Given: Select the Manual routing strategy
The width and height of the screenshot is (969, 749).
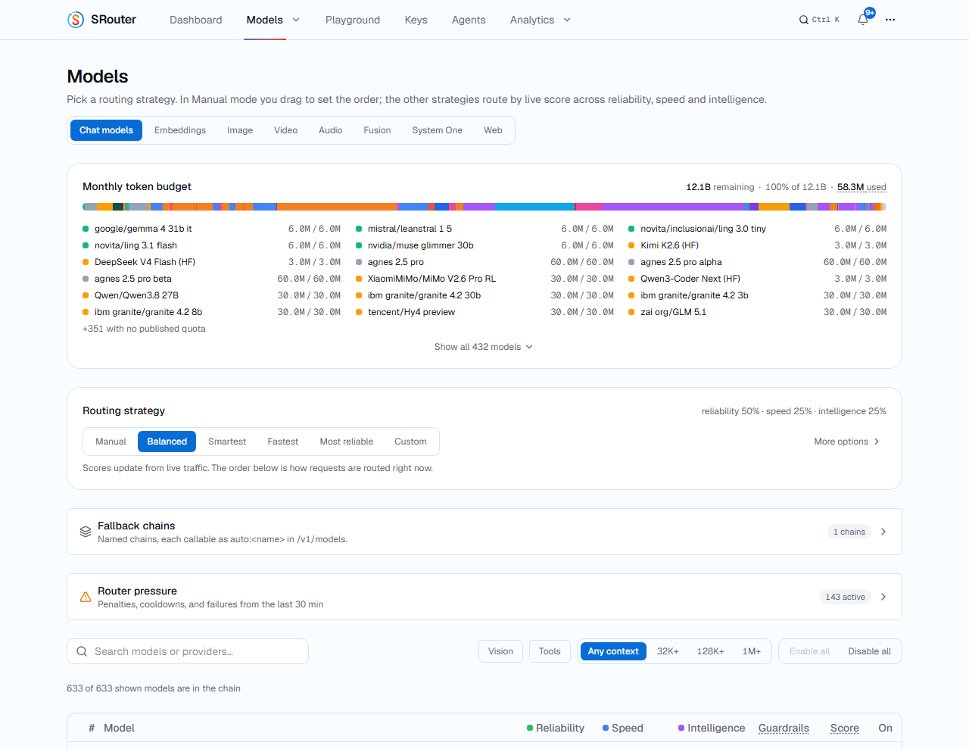Looking at the screenshot, I should [x=111, y=442].
